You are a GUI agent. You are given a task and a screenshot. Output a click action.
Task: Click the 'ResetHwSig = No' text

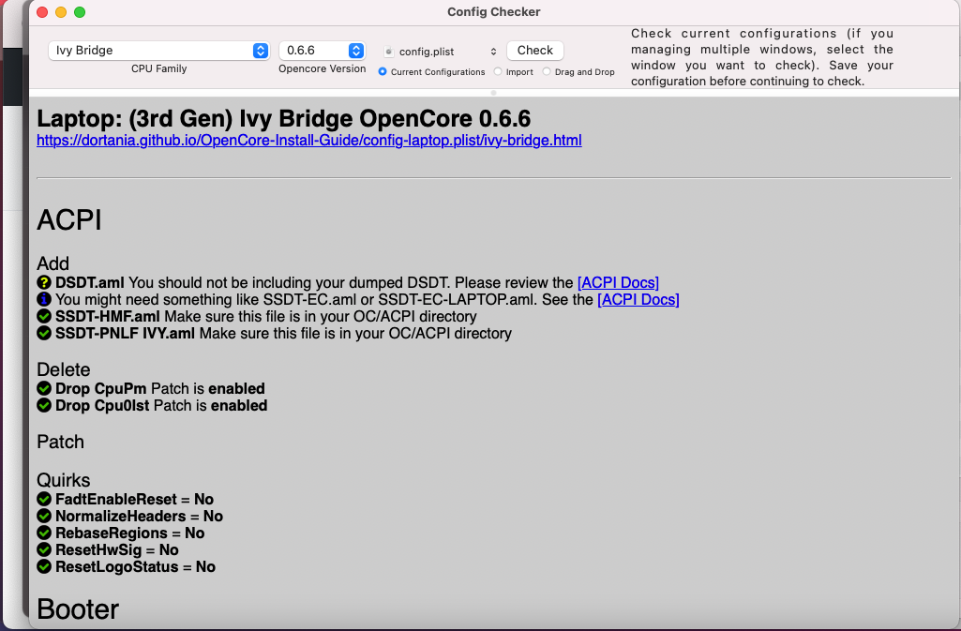click(x=117, y=549)
